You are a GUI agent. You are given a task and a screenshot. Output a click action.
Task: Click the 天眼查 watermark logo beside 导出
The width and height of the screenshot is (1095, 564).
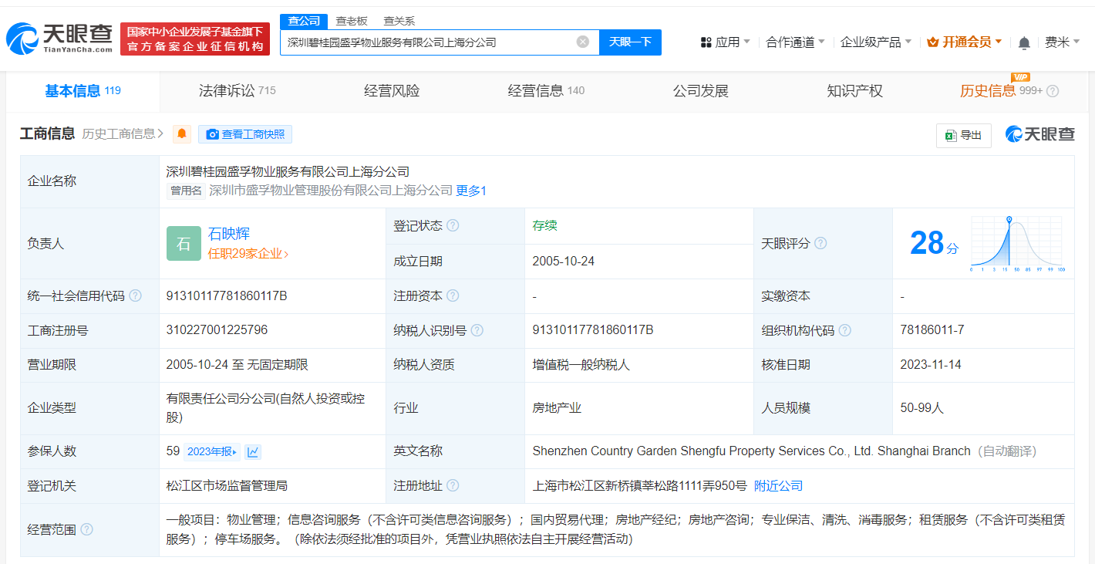(x=1039, y=134)
